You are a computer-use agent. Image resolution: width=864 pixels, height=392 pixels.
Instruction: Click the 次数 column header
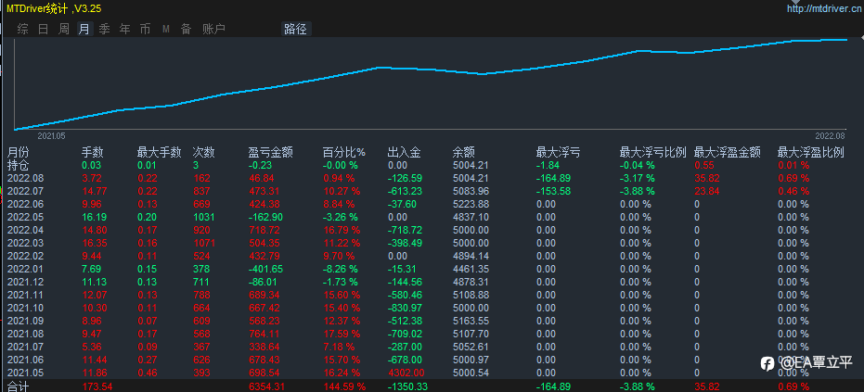tap(203, 153)
